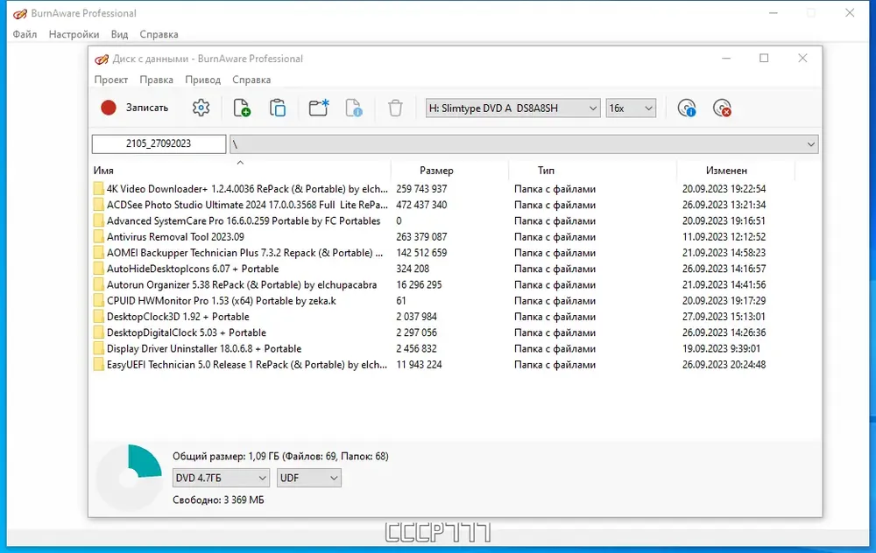Viewport: 876px width, 553px height.
Task: Open the DVD 4.7ГБ disc size dropdown
Action: 221,478
